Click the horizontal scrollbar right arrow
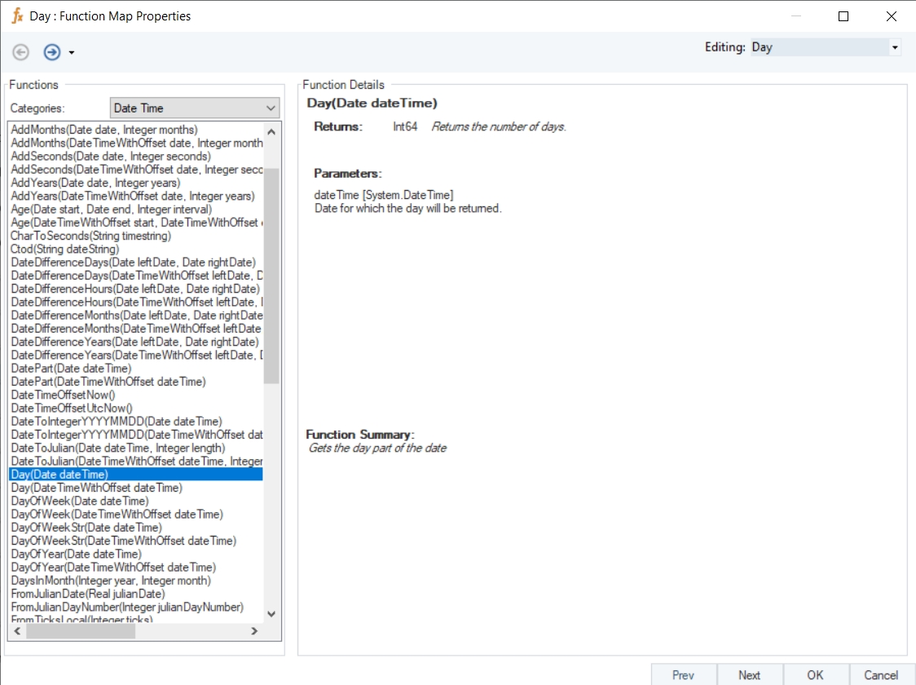916x685 pixels. pyautogui.click(x=254, y=631)
